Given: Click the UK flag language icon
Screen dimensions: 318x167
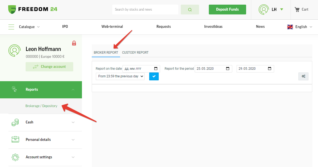Looking at the screenshot, I should click(290, 27).
